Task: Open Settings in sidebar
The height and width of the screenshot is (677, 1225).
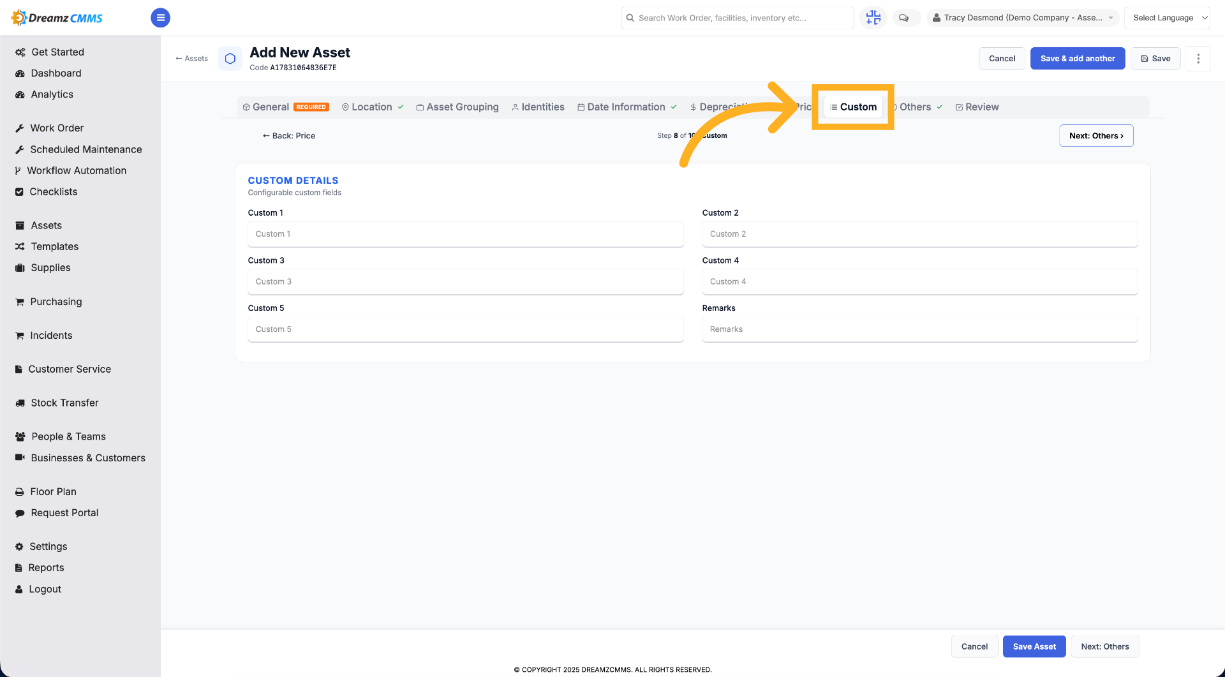Action: tap(41, 546)
